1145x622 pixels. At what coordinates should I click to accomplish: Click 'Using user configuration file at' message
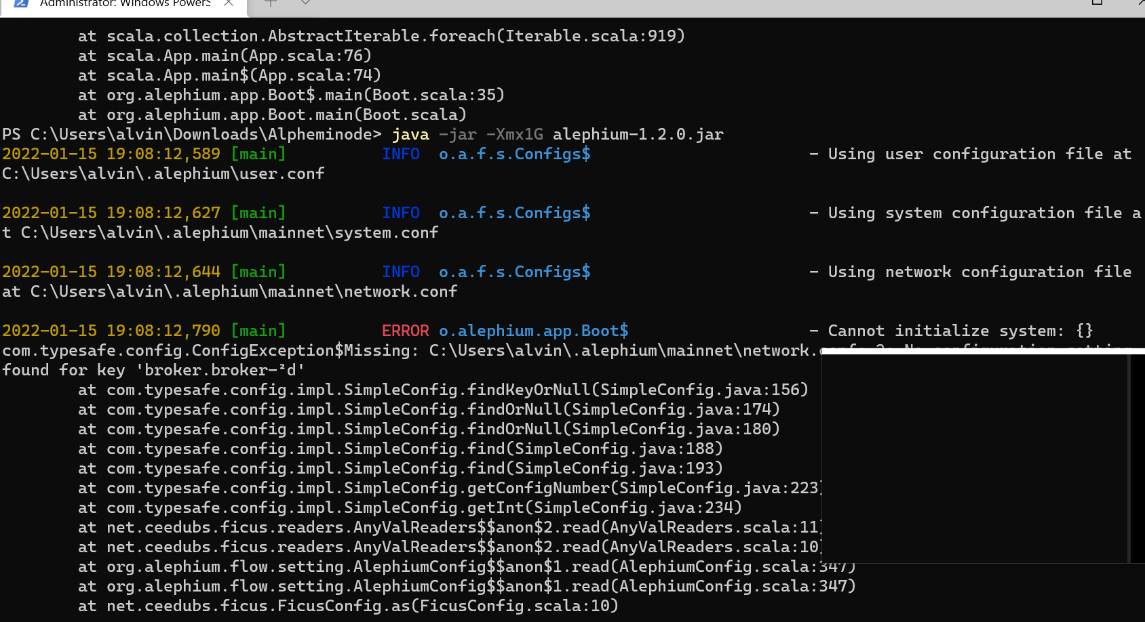(x=979, y=154)
